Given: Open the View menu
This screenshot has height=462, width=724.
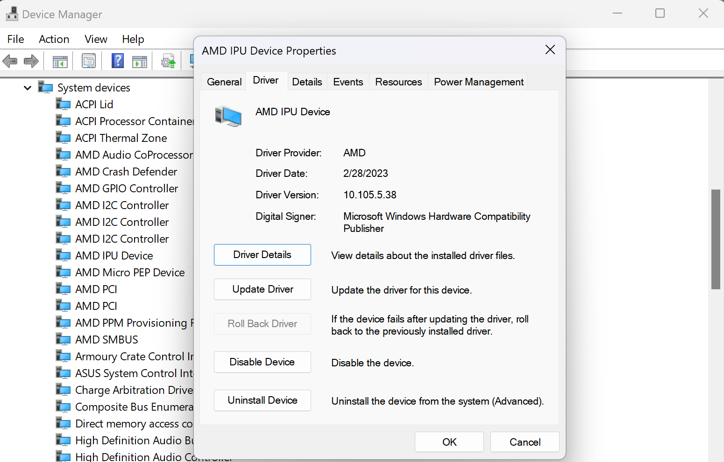Looking at the screenshot, I should coord(96,39).
